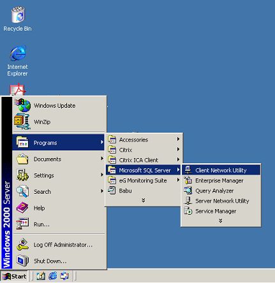Viewport: 275px width, 283px height.
Task: Click the Accessories folder icon
Action: [x=112, y=140]
